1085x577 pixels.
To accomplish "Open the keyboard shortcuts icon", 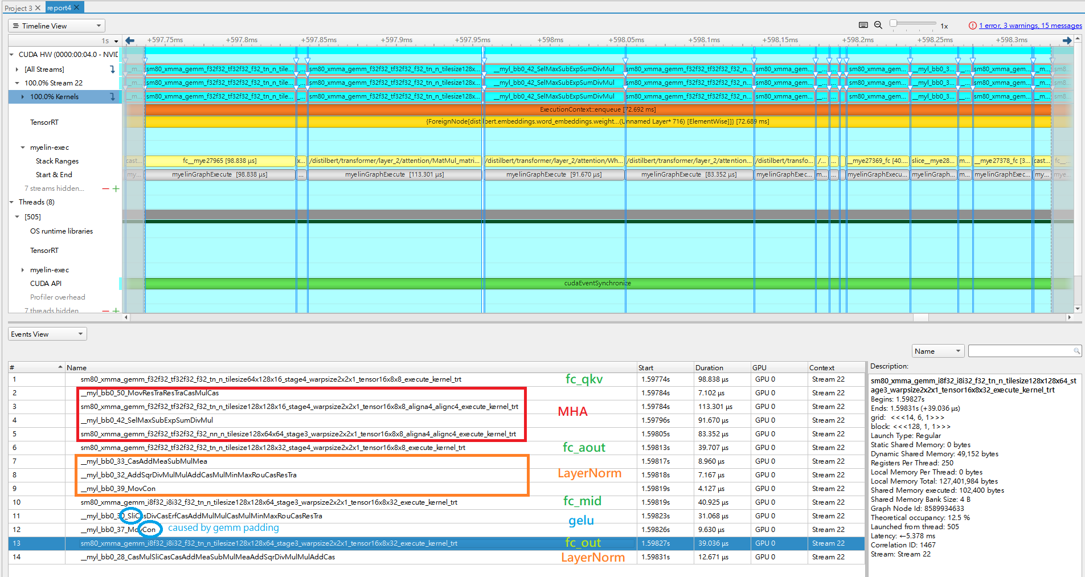I will 863,25.
